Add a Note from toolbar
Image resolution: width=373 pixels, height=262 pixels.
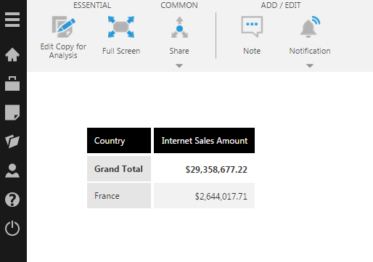point(252,36)
